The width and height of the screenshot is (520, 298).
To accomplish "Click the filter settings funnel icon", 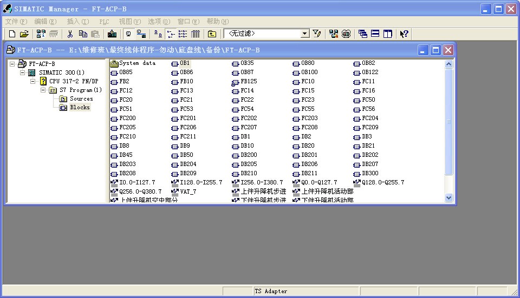I will coord(317,34).
